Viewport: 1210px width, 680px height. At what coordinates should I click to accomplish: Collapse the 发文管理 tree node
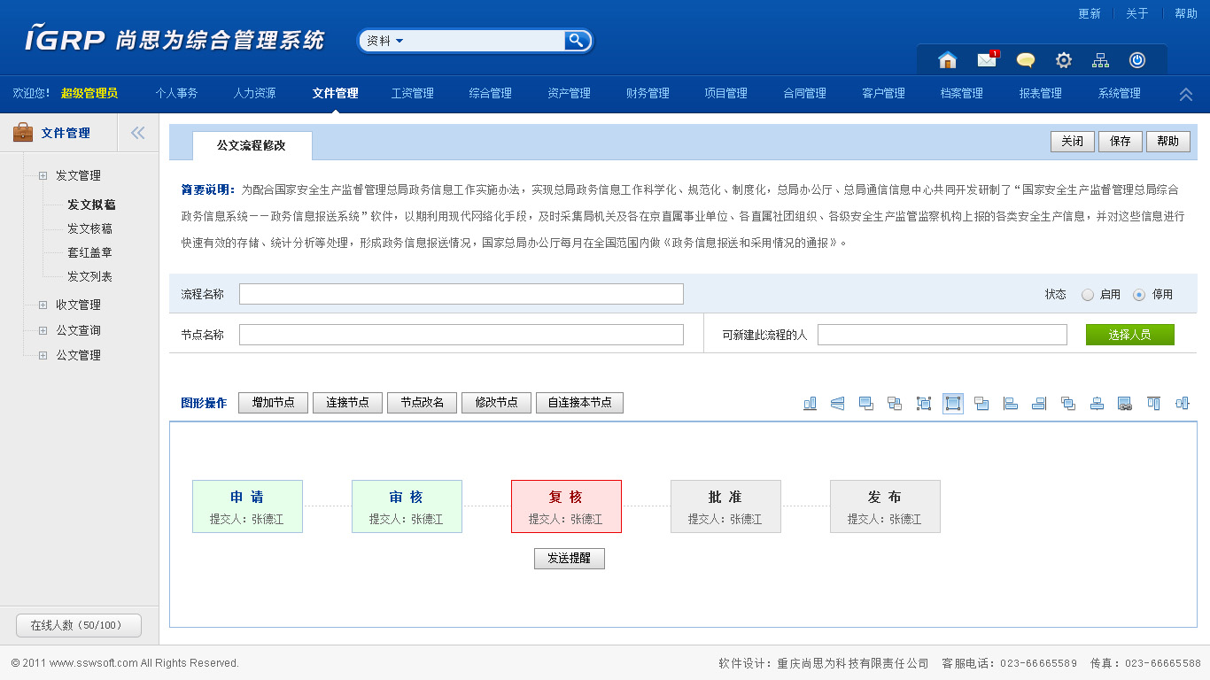(x=43, y=175)
